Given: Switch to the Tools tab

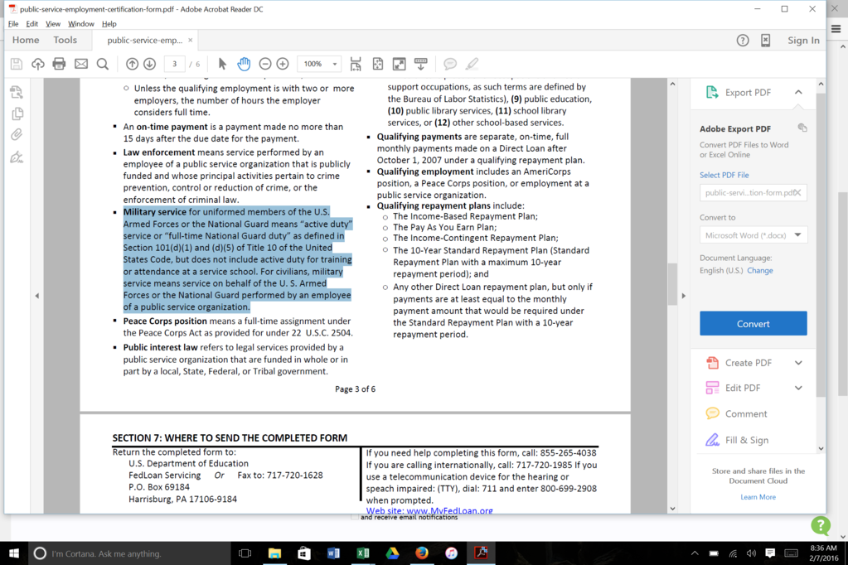Looking at the screenshot, I should pos(65,40).
